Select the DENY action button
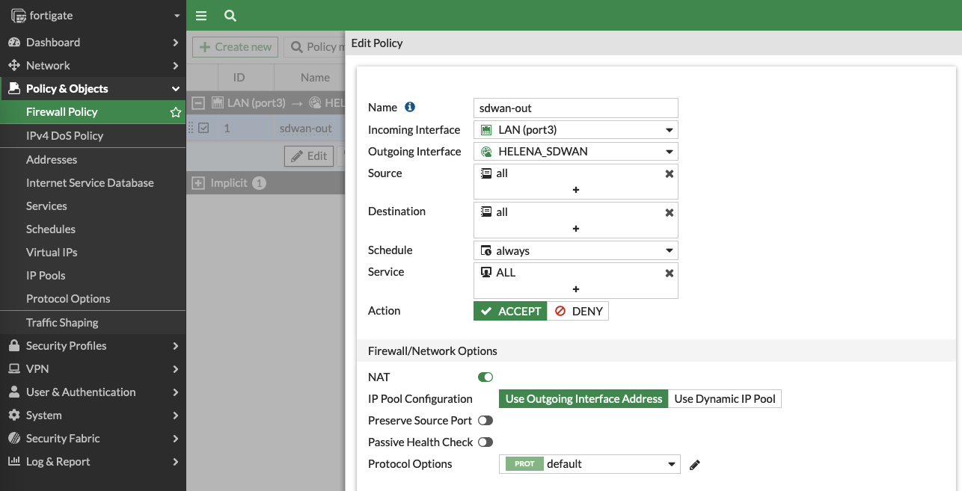The height and width of the screenshot is (491, 962). (578, 312)
